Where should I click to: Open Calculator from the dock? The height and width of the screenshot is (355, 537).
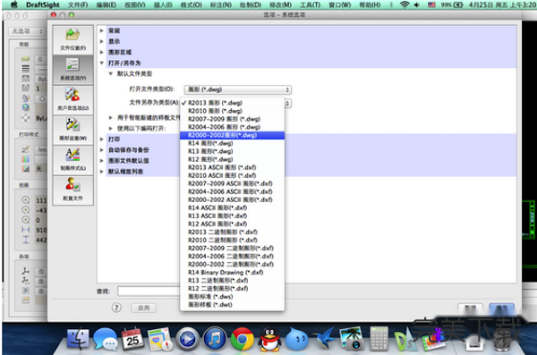coord(379,339)
